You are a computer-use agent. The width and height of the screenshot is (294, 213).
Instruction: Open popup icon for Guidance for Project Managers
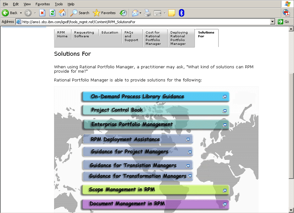coord(190,152)
